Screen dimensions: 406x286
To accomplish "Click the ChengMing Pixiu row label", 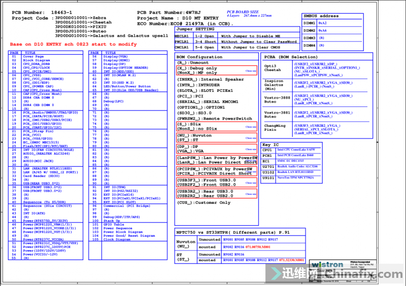I will click(x=275, y=128).
